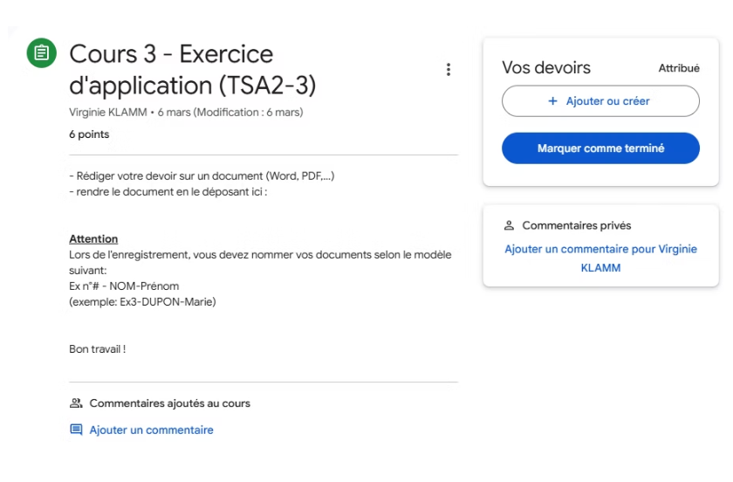Click the plus icon in Ajouter ou créer
Screen dimensions: 733x482
coord(551,101)
